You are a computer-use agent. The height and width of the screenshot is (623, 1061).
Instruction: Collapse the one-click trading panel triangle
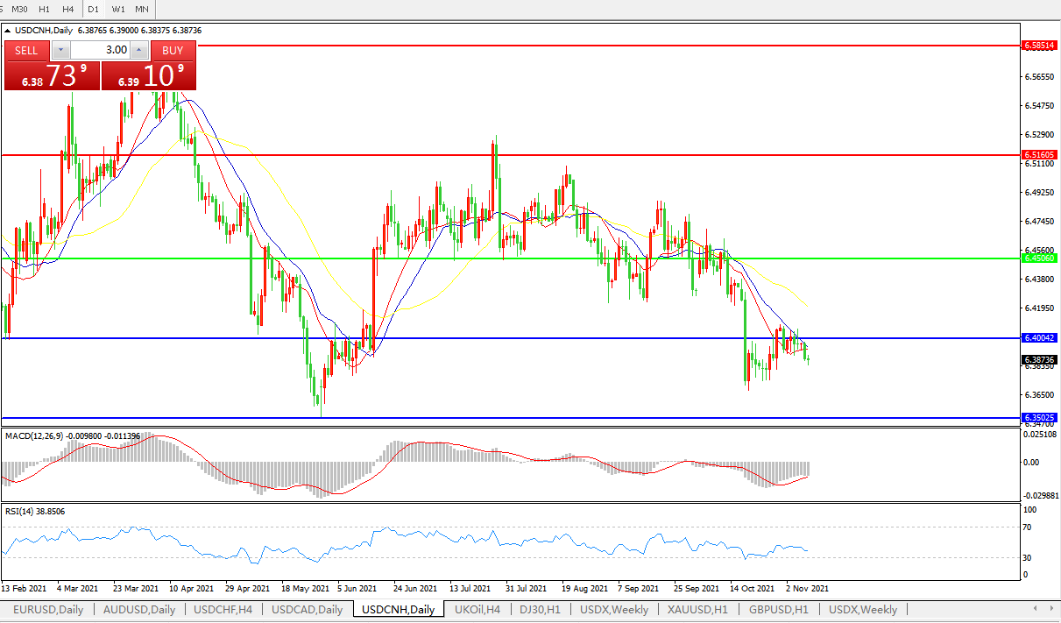[x=8, y=31]
